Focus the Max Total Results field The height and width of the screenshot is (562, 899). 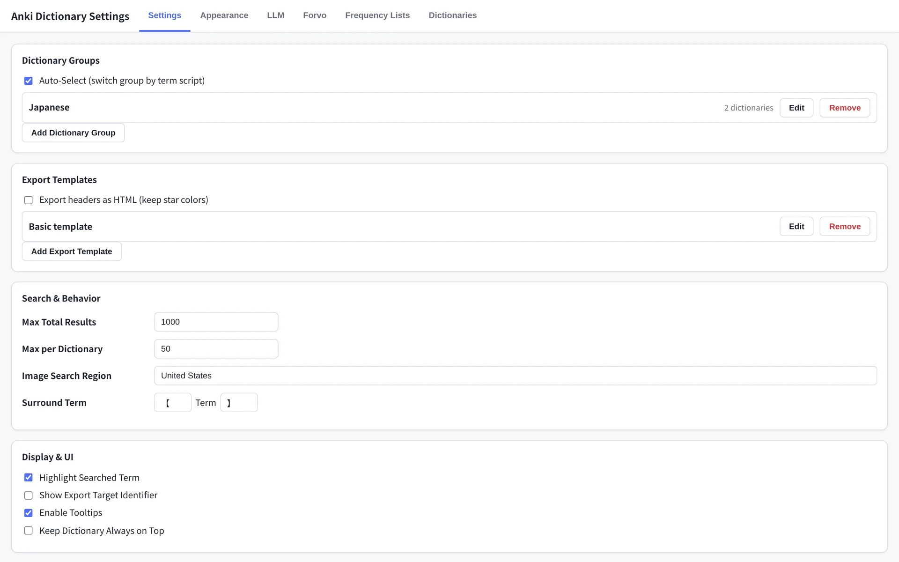(216, 322)
